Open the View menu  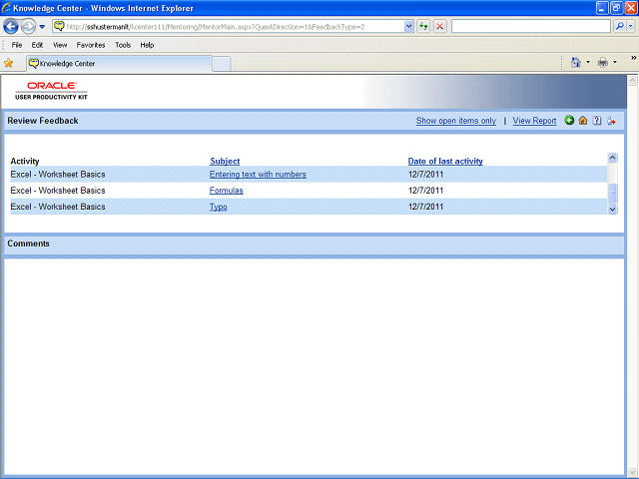click(x=60, y=45)
